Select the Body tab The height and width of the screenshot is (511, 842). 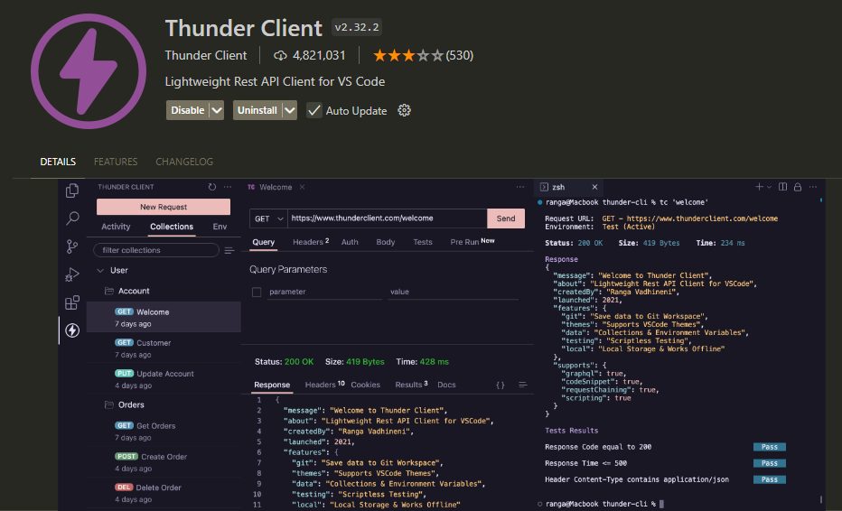pos(386,242)
